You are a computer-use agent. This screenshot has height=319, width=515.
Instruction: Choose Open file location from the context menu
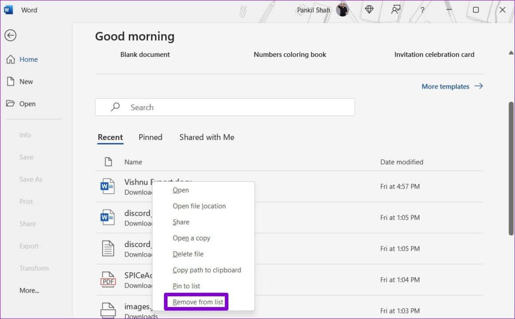[x=199, y=206]
